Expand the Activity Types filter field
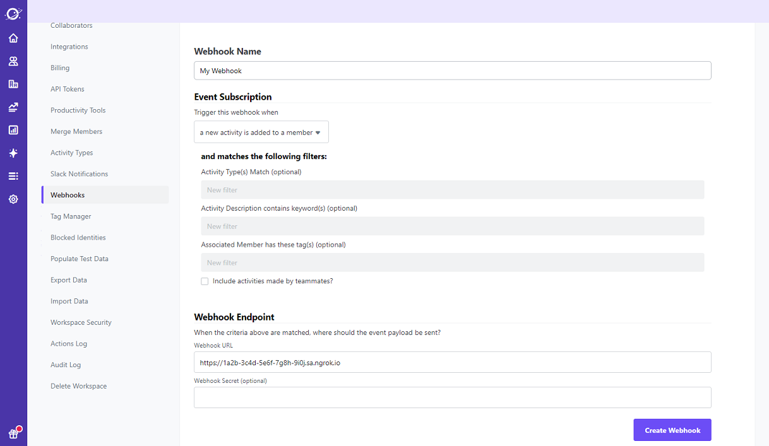769x446 pixels. click(x=452, y=189)
